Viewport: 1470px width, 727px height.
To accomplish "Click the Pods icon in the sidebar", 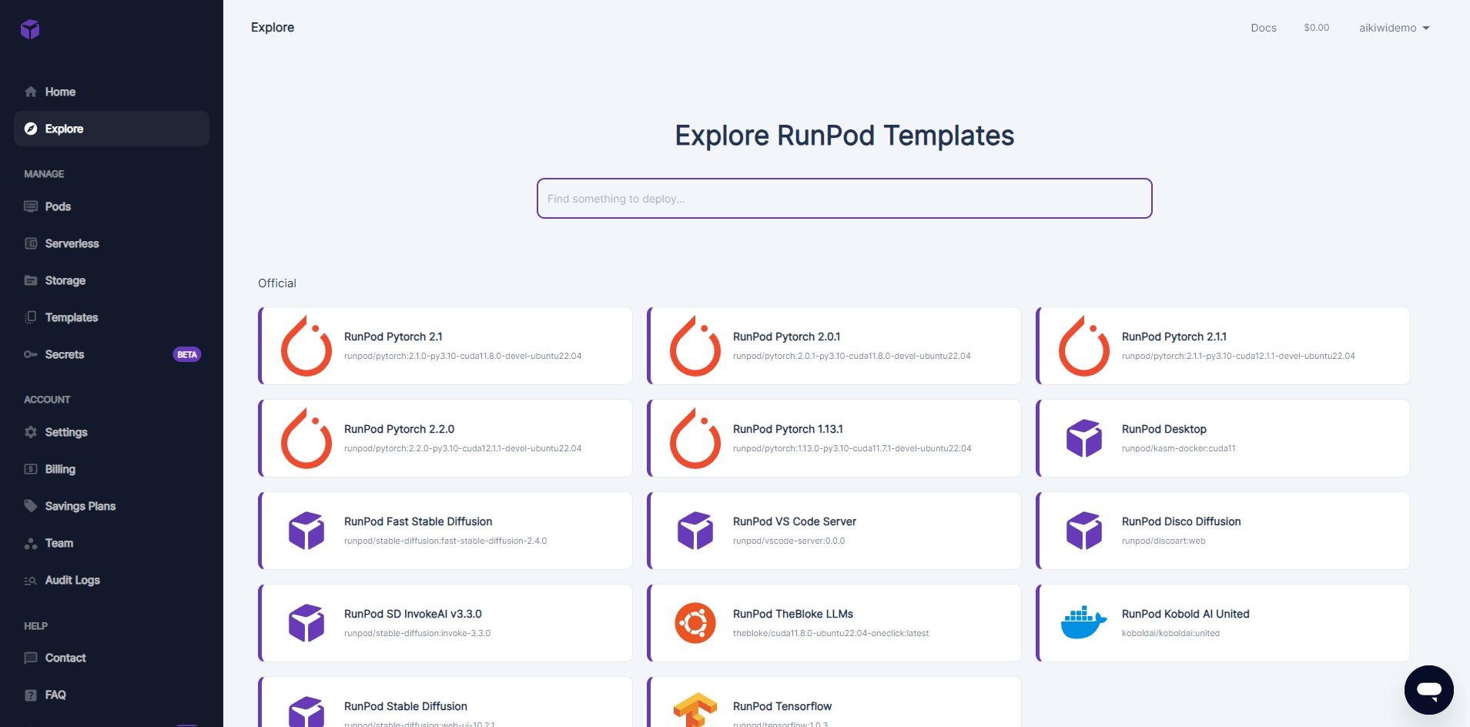I will [x=31, y=206].
